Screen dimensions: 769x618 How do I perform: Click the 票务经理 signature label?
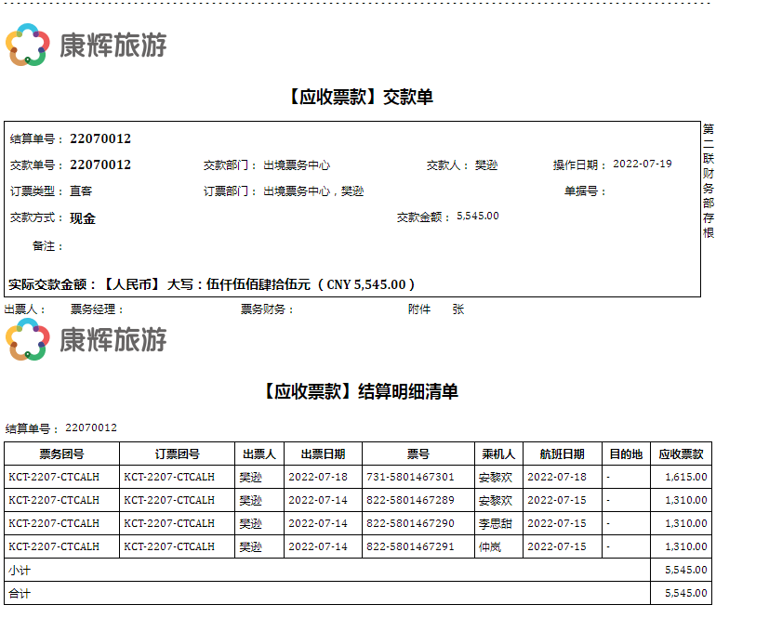pos(97,309)
